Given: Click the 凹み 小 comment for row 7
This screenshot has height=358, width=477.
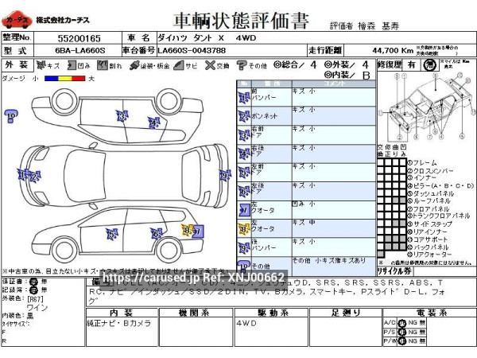Looking at the screenshot, I should [304, 204].
